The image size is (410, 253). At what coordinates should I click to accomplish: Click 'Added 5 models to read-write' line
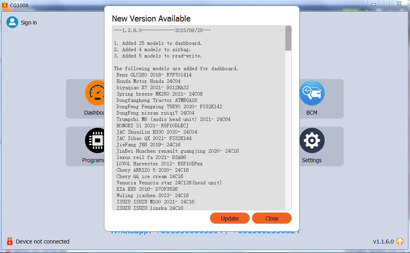158,56
